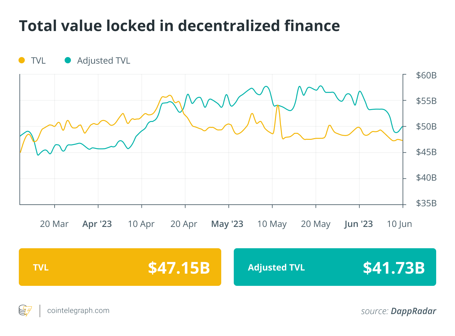
Task: Open the cointelegraph.com link
Action: click(x=78, y=311)
